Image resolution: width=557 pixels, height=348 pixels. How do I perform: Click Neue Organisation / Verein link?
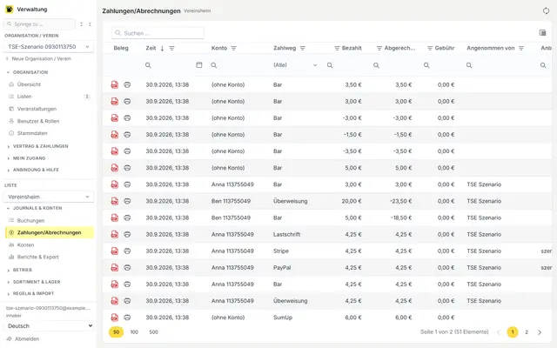coord(41,59)
